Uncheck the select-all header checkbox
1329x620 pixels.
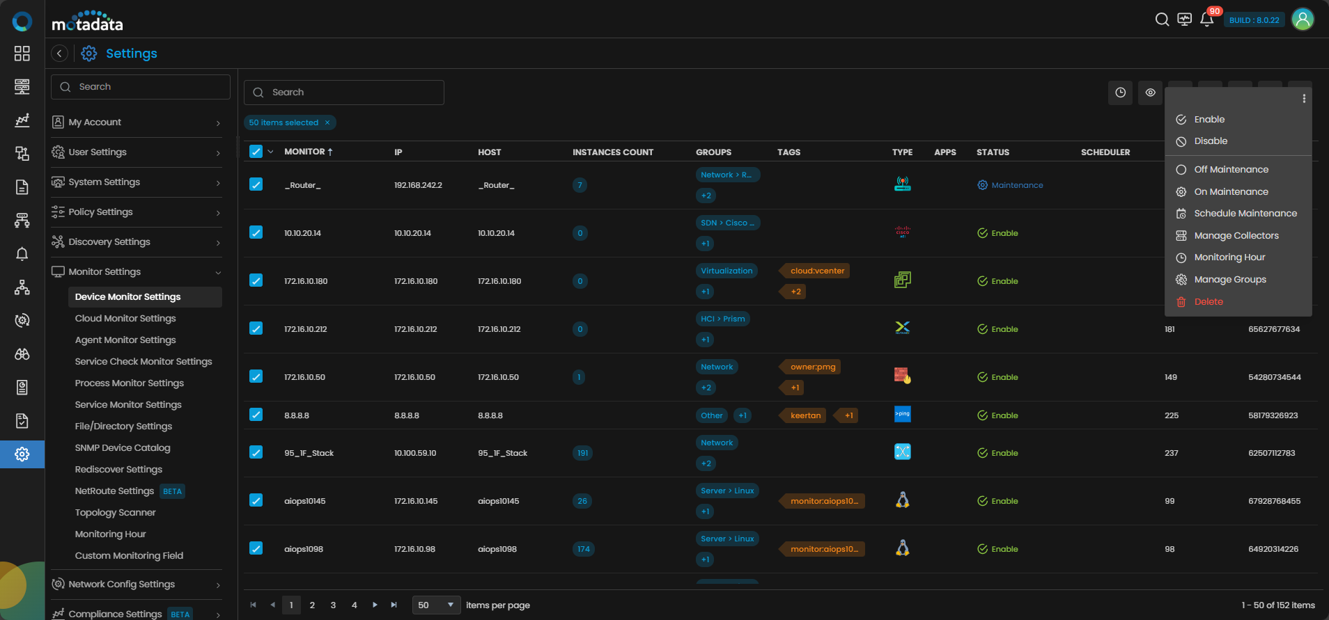(256, 152)
